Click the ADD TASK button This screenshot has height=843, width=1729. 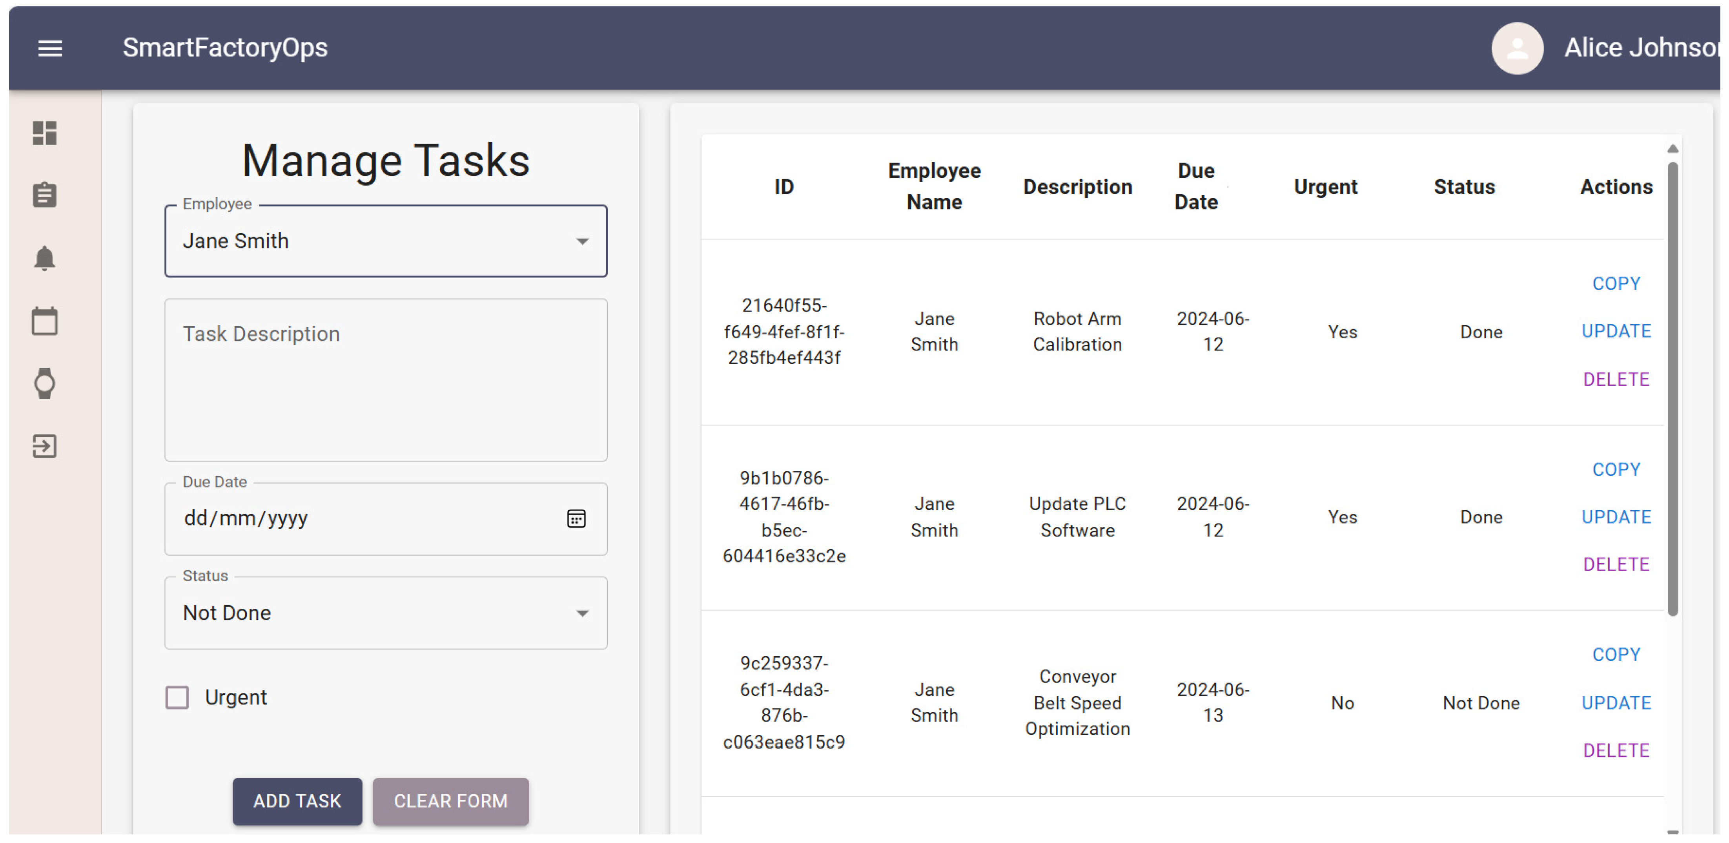click(x=297, y=801)
